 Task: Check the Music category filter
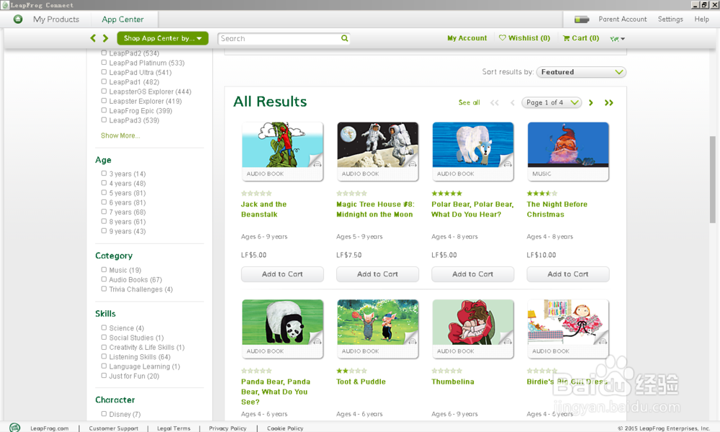(104, 269)
